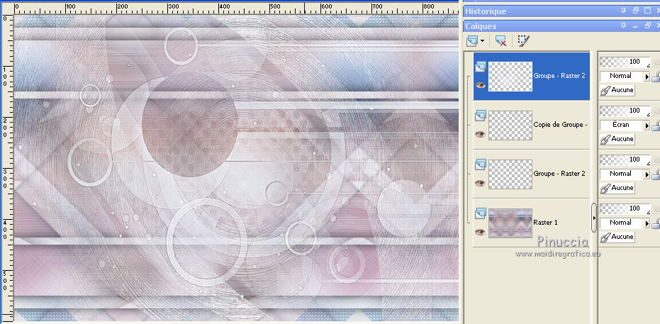Viewport: 660px width, 324px height.
Task: Click the Delete Layer icon
Action: tap(500, 41)
